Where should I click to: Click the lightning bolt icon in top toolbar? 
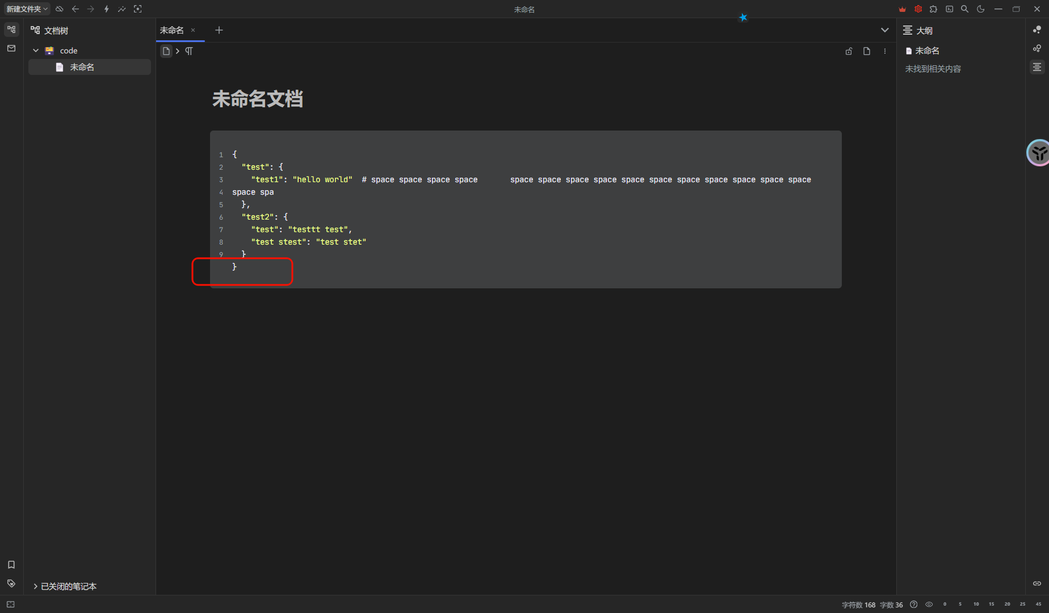[106, 9]
